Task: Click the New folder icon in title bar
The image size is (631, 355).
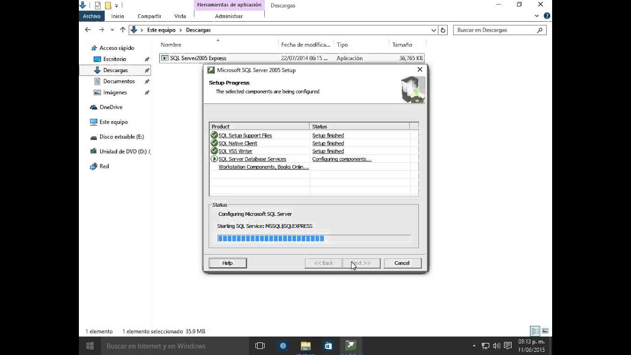Action: click(x=107, y=5)
